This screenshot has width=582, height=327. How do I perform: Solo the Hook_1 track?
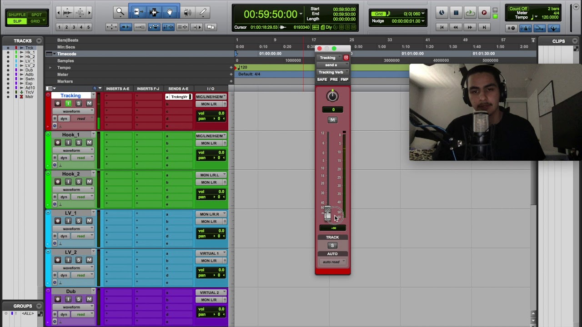click(79, 143)
